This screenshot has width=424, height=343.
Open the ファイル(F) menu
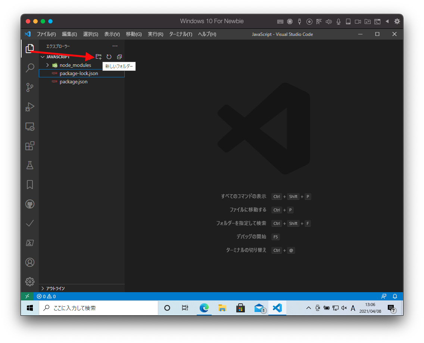click(46, 34)
